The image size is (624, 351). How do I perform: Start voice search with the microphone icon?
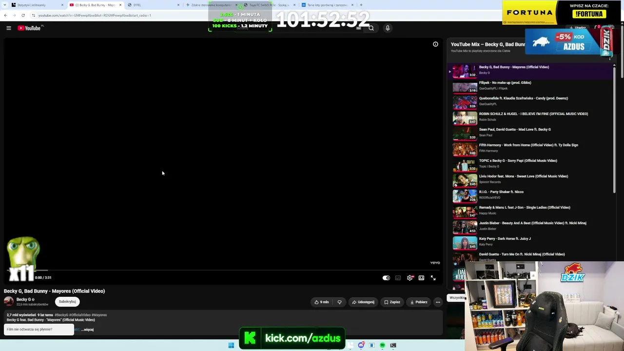pyautogui.click(x=388, y=28)
